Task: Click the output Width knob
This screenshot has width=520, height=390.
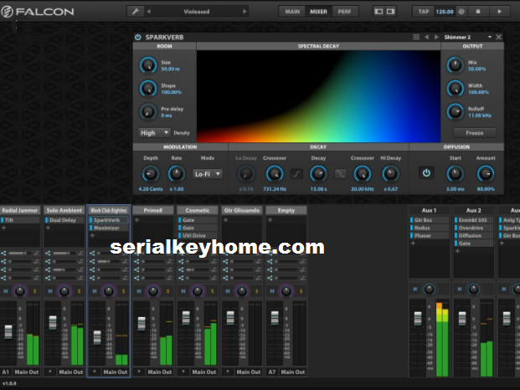Action: point(455,89)
